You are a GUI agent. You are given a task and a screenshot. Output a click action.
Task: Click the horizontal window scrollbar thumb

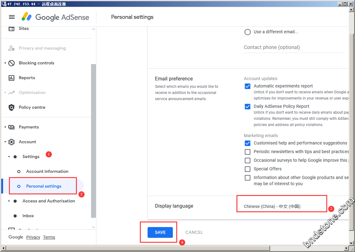tap(138, 248)
